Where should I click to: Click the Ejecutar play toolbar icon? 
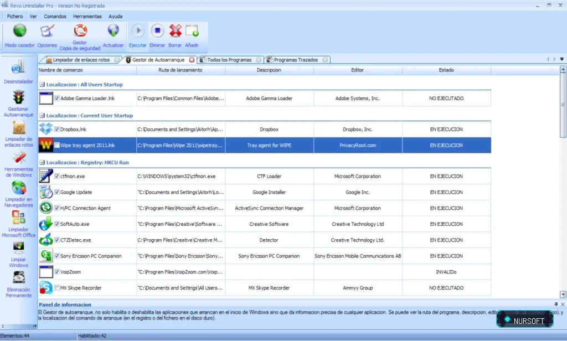(x=138, y=31)
